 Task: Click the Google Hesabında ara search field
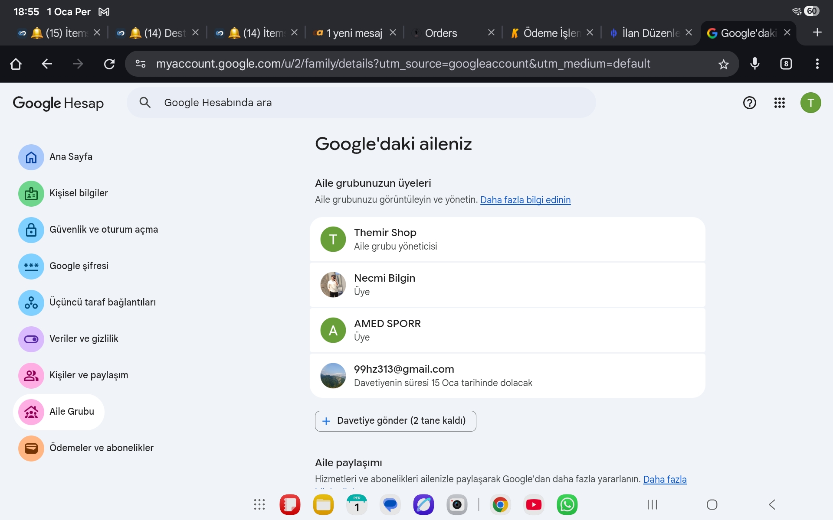click(361, 103)
